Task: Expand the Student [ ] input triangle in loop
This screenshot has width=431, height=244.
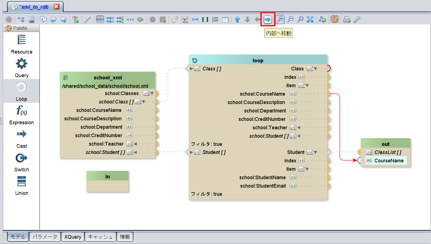Action: pos(191,152)
